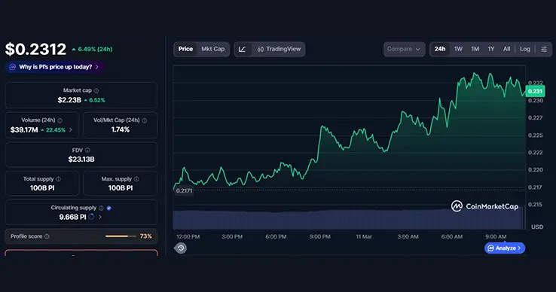Click Vol/Mkt Cap (24h) info icon
The image size is (556, 292).
145,120
